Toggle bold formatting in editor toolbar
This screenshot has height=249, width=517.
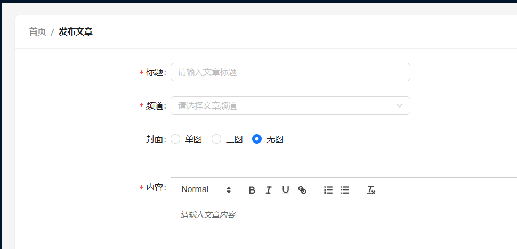252,190
